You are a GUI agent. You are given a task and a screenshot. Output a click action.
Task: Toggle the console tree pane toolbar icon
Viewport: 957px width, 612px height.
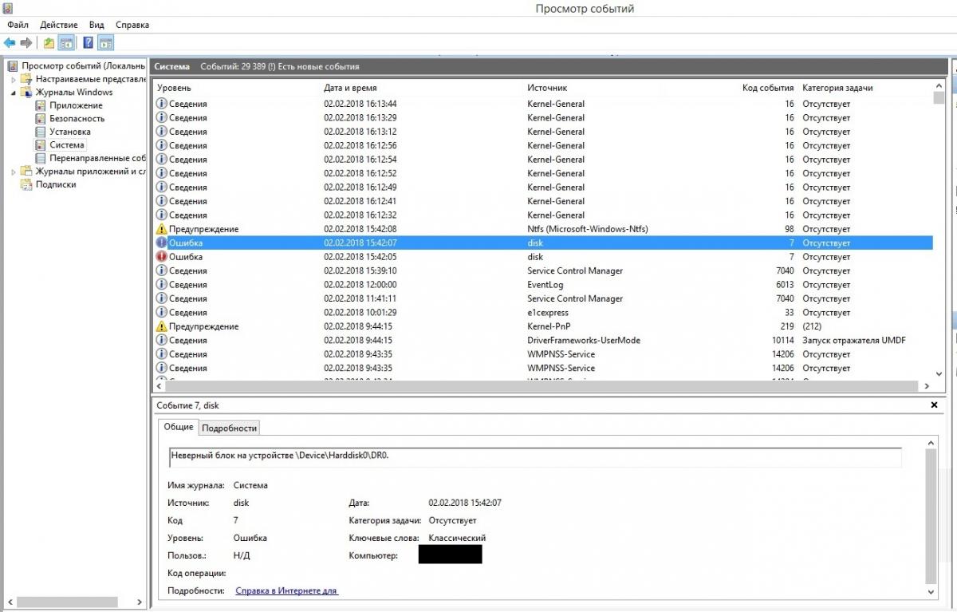point(66,43)
